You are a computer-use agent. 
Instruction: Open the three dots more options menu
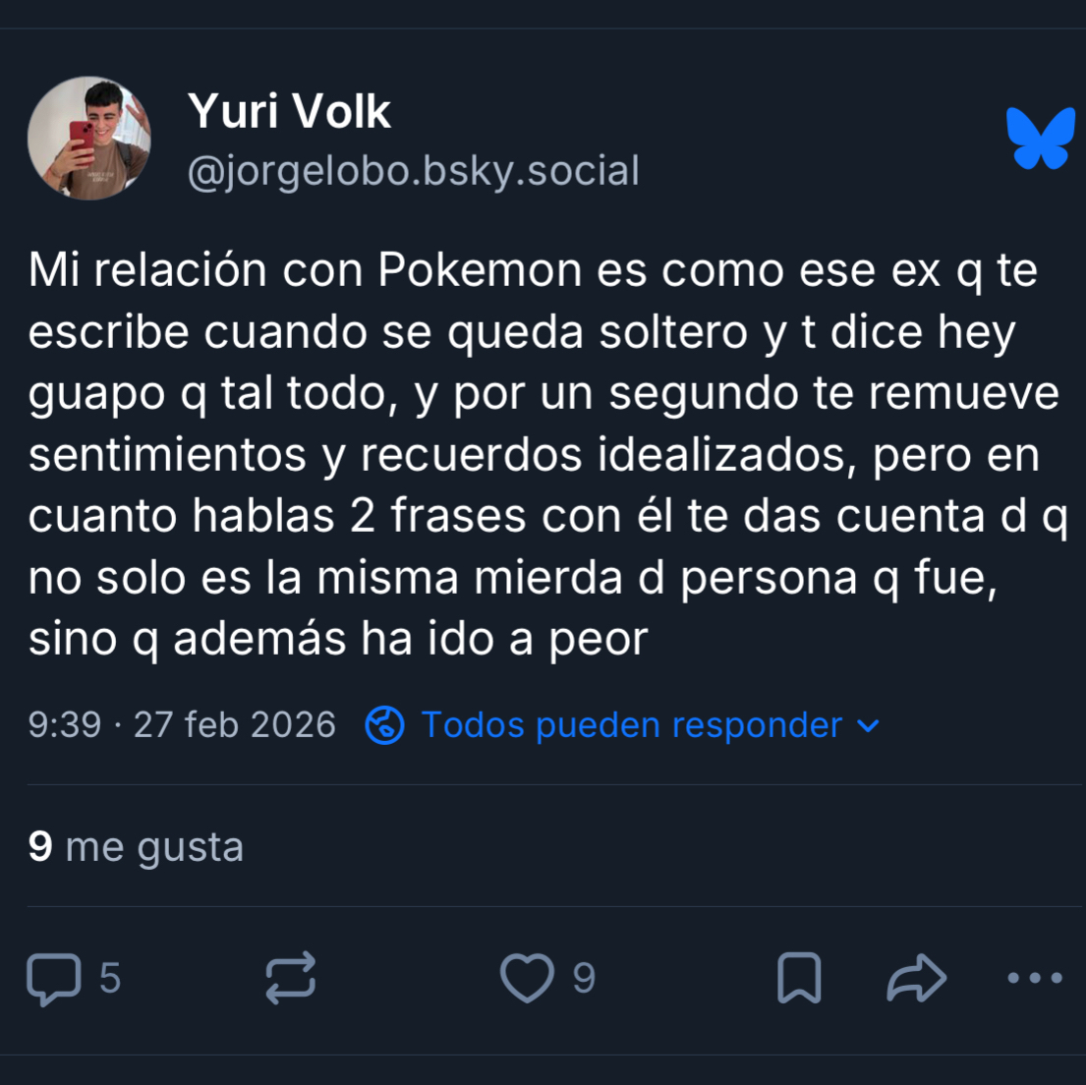(1035, 978)
